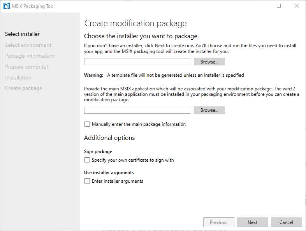Open the Select environment step
Image resolution: width=306 pixels, height=231 pixels.
click(x=28, y=45)
